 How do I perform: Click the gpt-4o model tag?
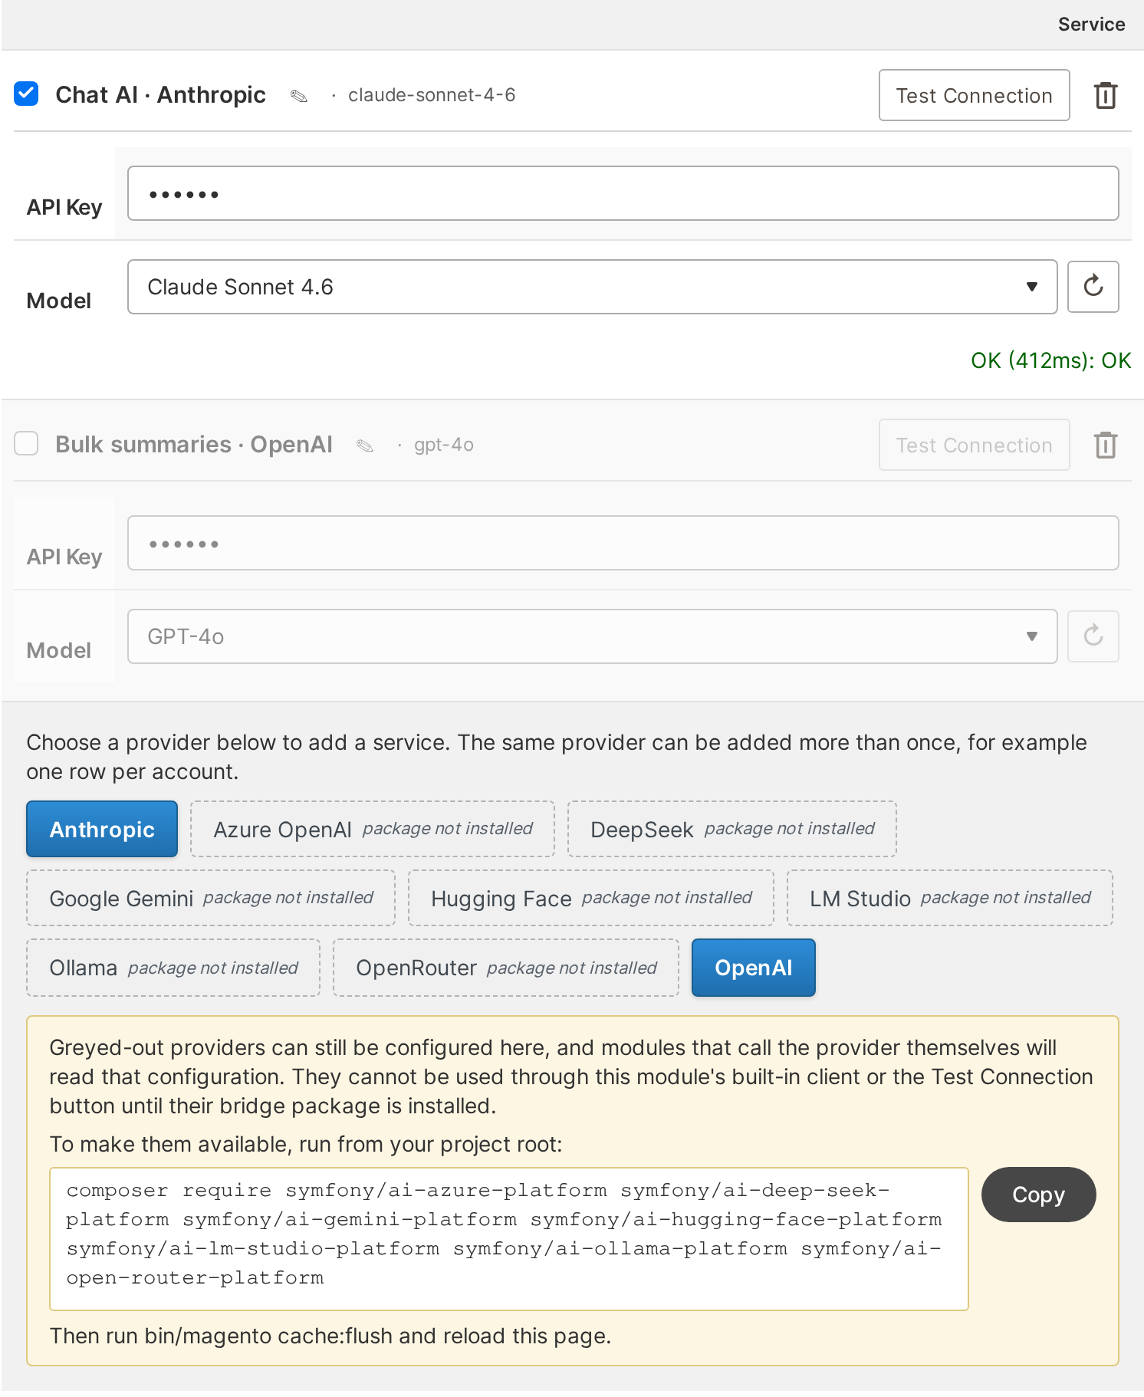(444, 445)
